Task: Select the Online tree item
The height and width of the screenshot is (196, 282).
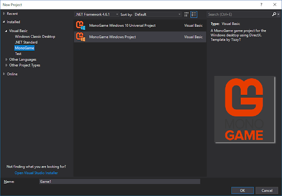Action: pos(12,74)
